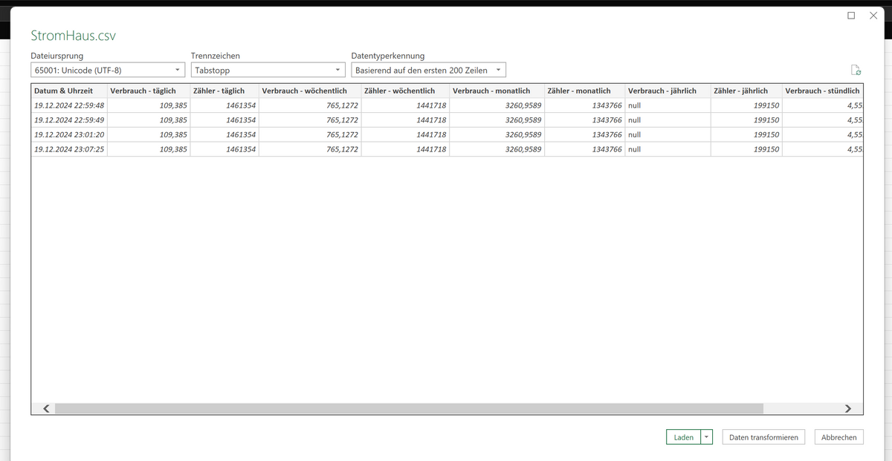Click 1441718 in the 23:07:25 row
Viewport: 892px width, 461px height.
[x=404, y=149]
